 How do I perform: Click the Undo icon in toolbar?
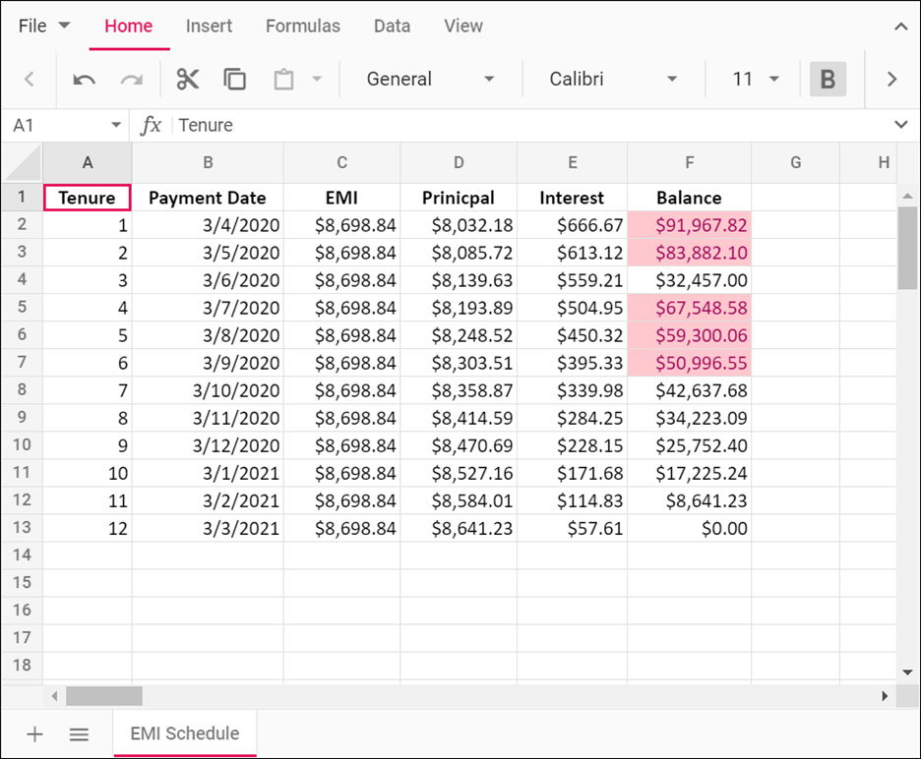(85, 80)
